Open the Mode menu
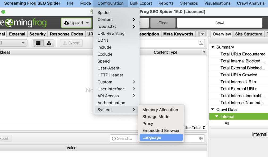The image size is (268, 157). point(86,3)
